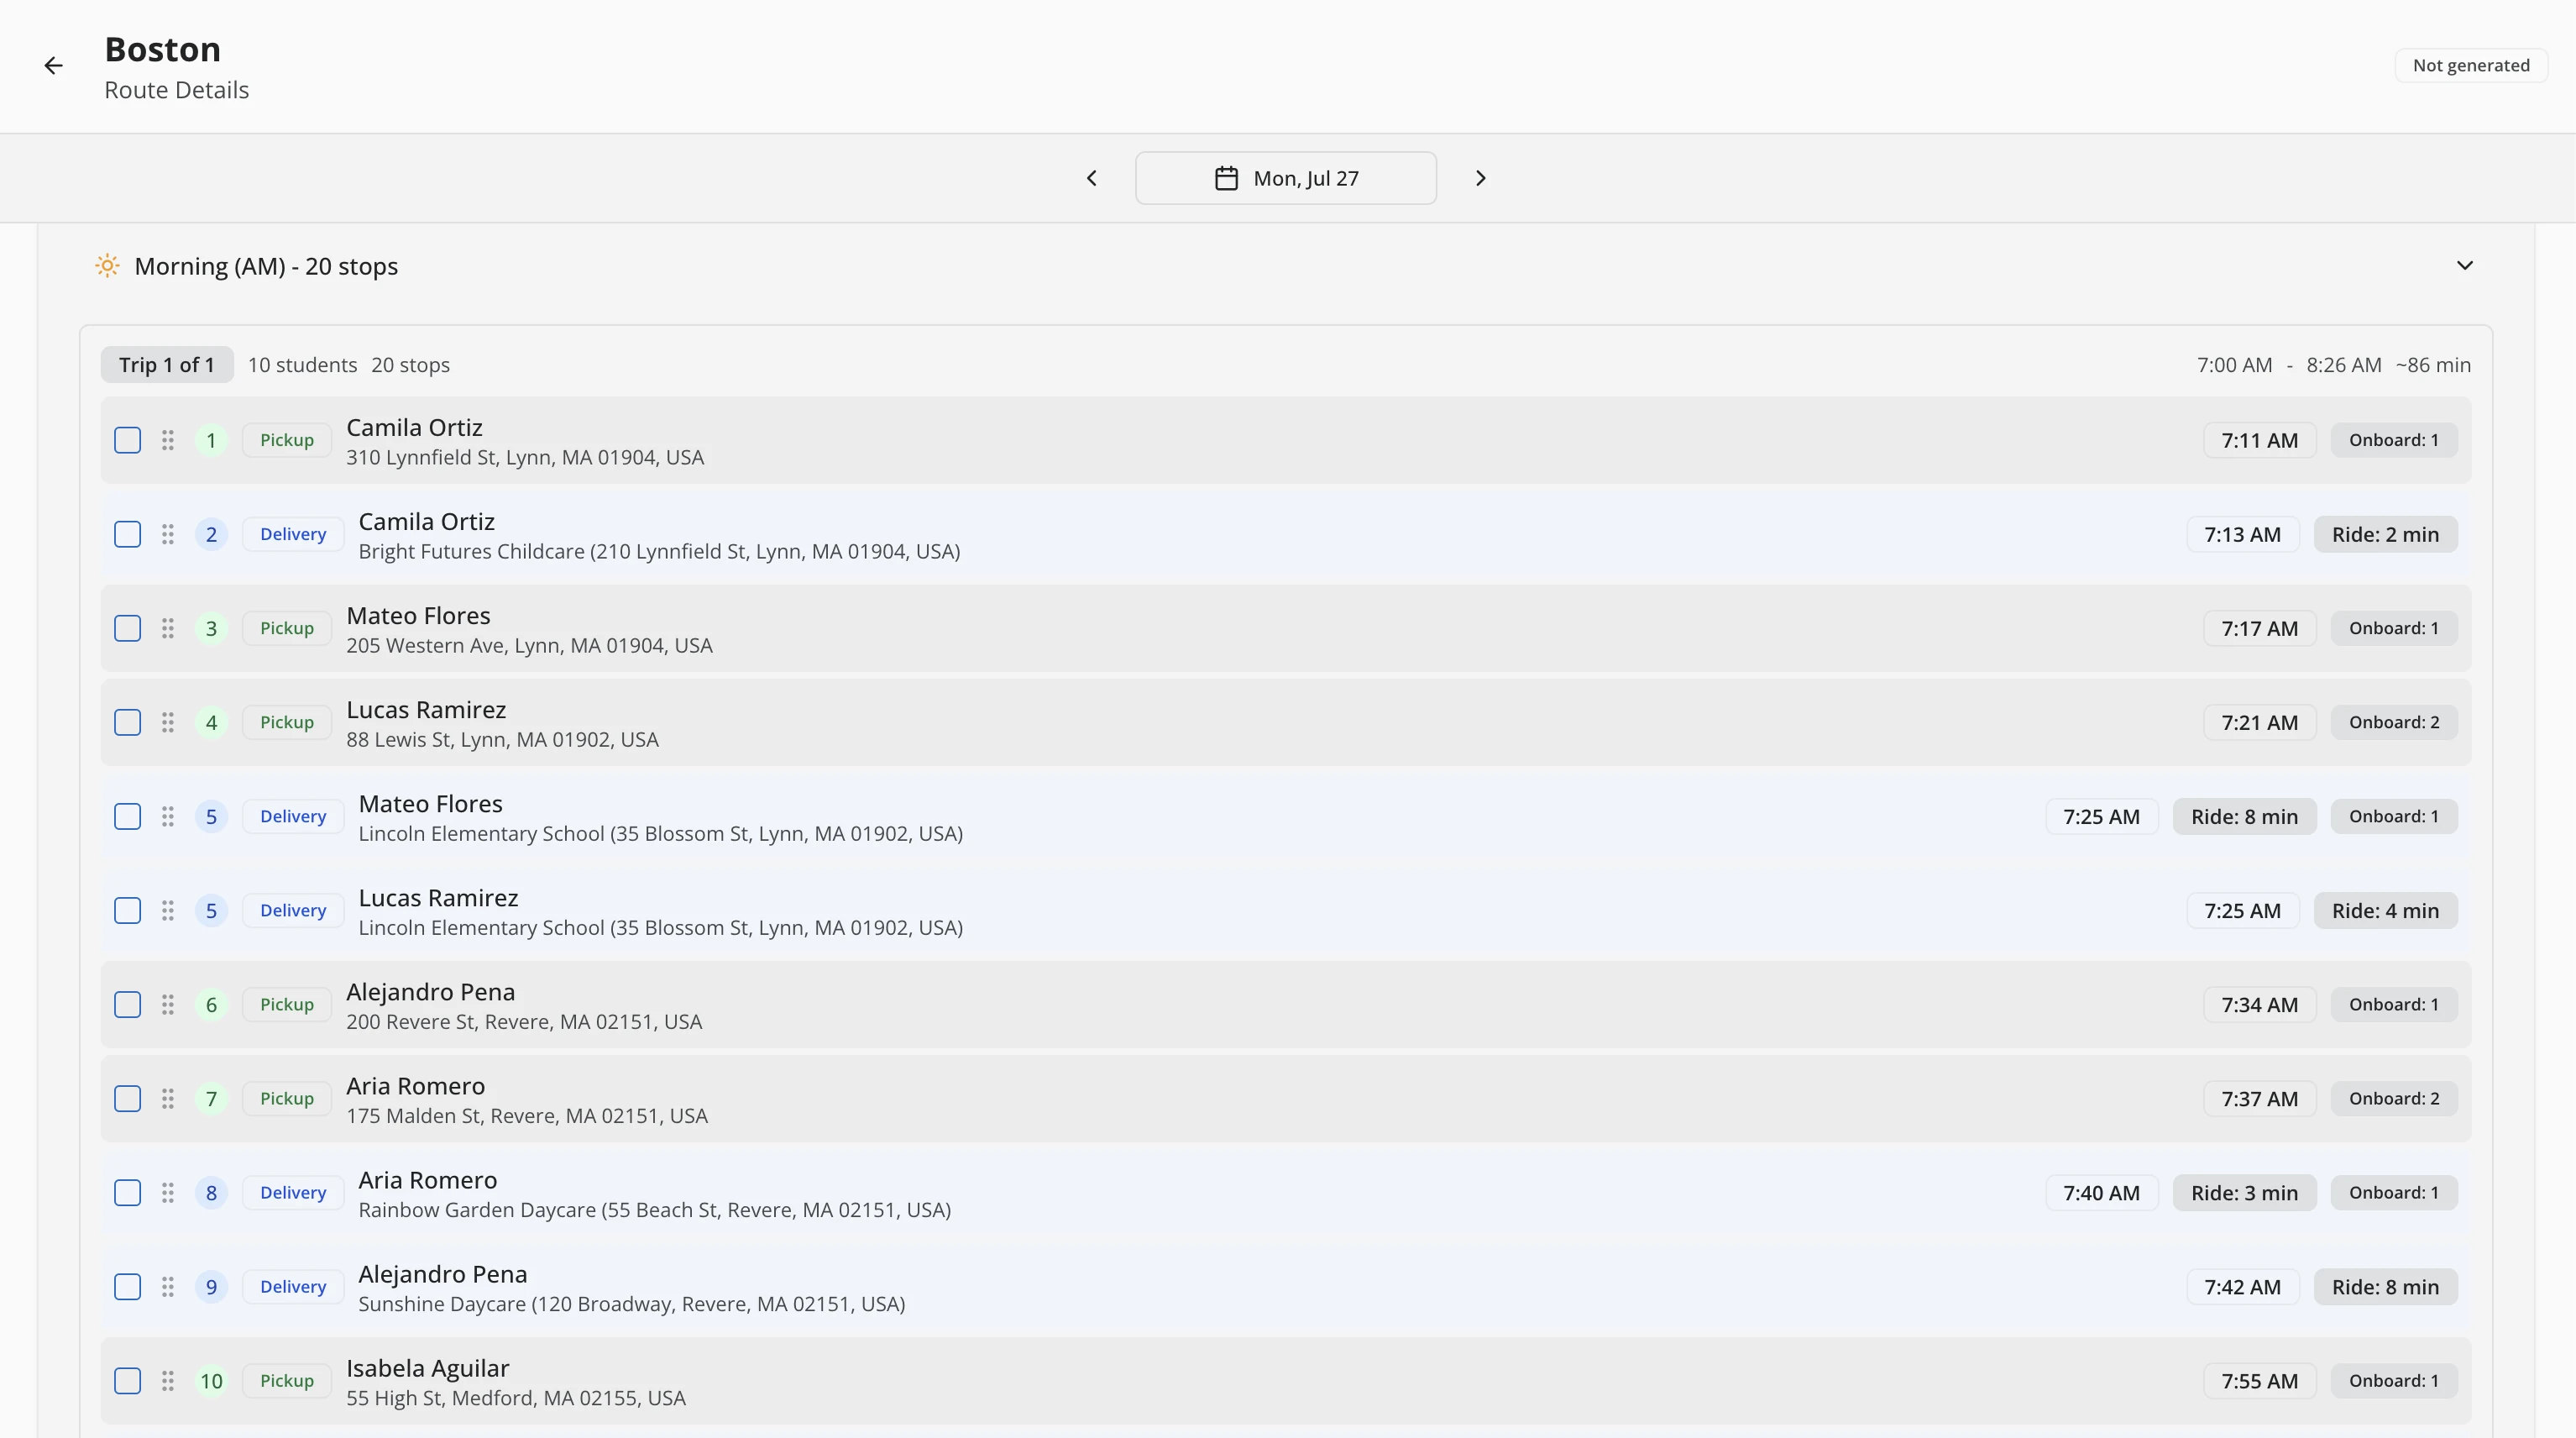Click the Not generated status badge
The height and width of the screenshot is (1438, 2576).
coord(2471,65)
